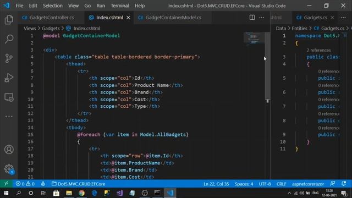Screen dimensions: 352x198
Task: Click Views in the breadcrumb
Action: coord(30,28)
